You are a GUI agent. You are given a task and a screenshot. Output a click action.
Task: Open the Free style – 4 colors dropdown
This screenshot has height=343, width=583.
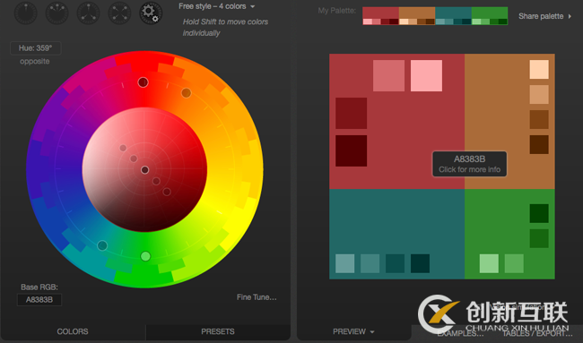(x=216, y=6)
